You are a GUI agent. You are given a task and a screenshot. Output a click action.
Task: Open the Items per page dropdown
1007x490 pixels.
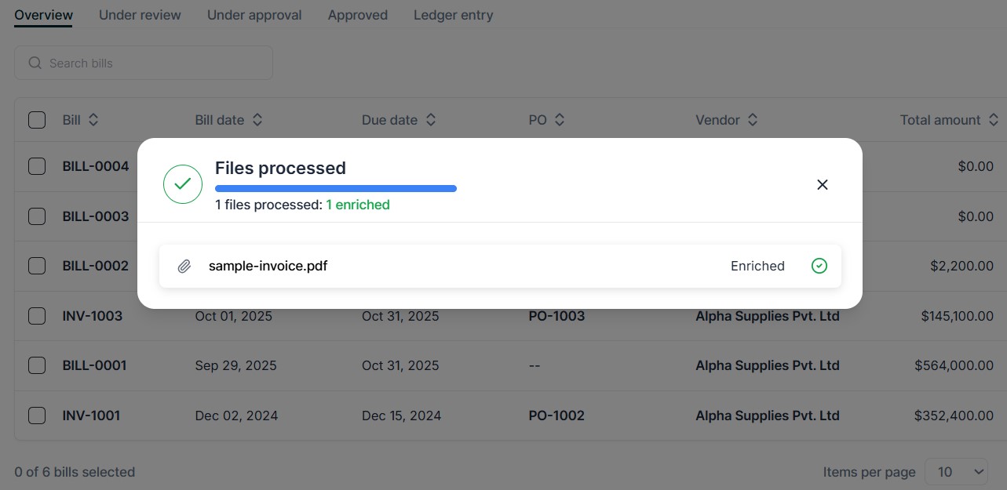956,471
